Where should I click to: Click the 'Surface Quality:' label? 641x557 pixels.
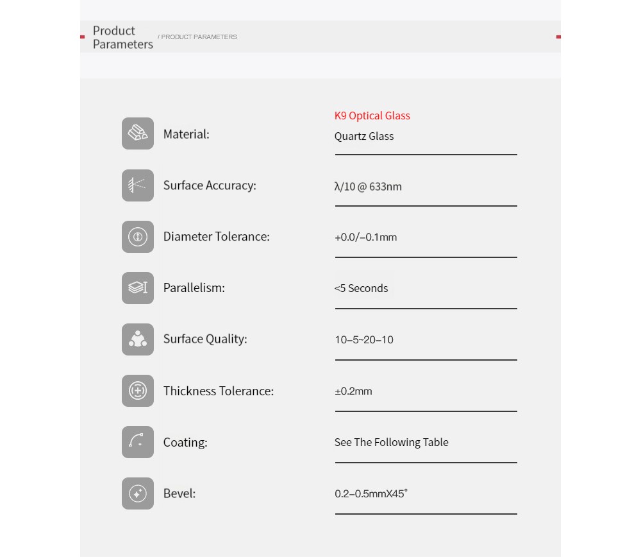click(x=205, y=339)
